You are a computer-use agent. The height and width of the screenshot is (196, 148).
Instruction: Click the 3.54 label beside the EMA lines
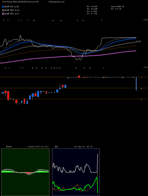point(139,42)
